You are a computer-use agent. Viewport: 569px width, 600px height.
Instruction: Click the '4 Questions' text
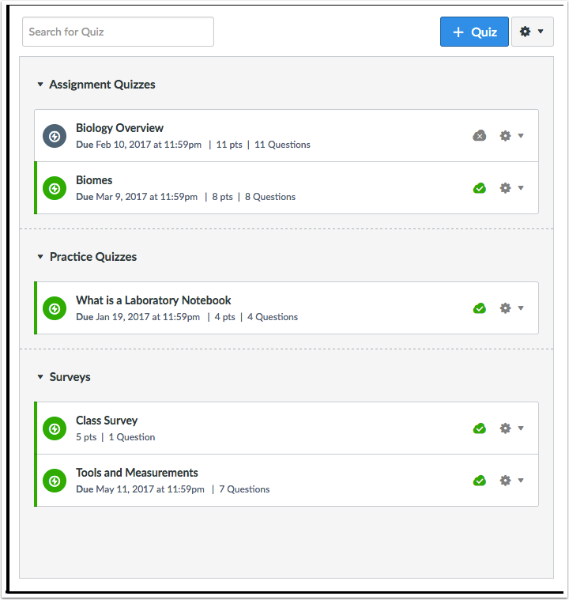coord(273,317)
